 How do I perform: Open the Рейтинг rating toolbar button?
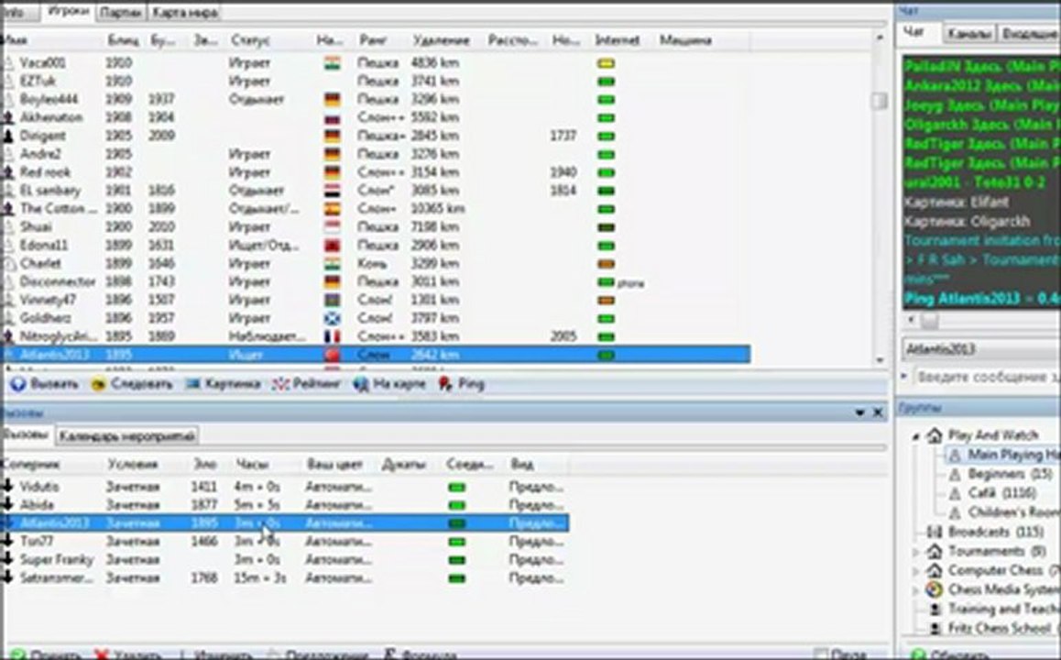point(306,384)
